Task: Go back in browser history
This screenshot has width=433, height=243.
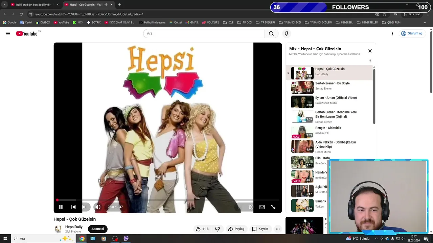Action: coord(5,14)
